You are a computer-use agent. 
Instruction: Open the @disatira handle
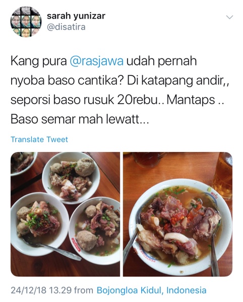[x=66, y=27]
